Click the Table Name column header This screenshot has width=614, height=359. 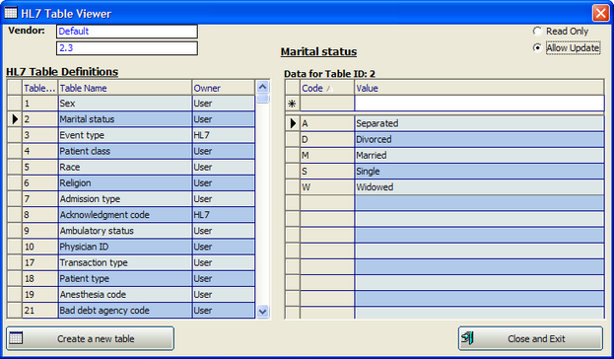click(x=125, y=88)
